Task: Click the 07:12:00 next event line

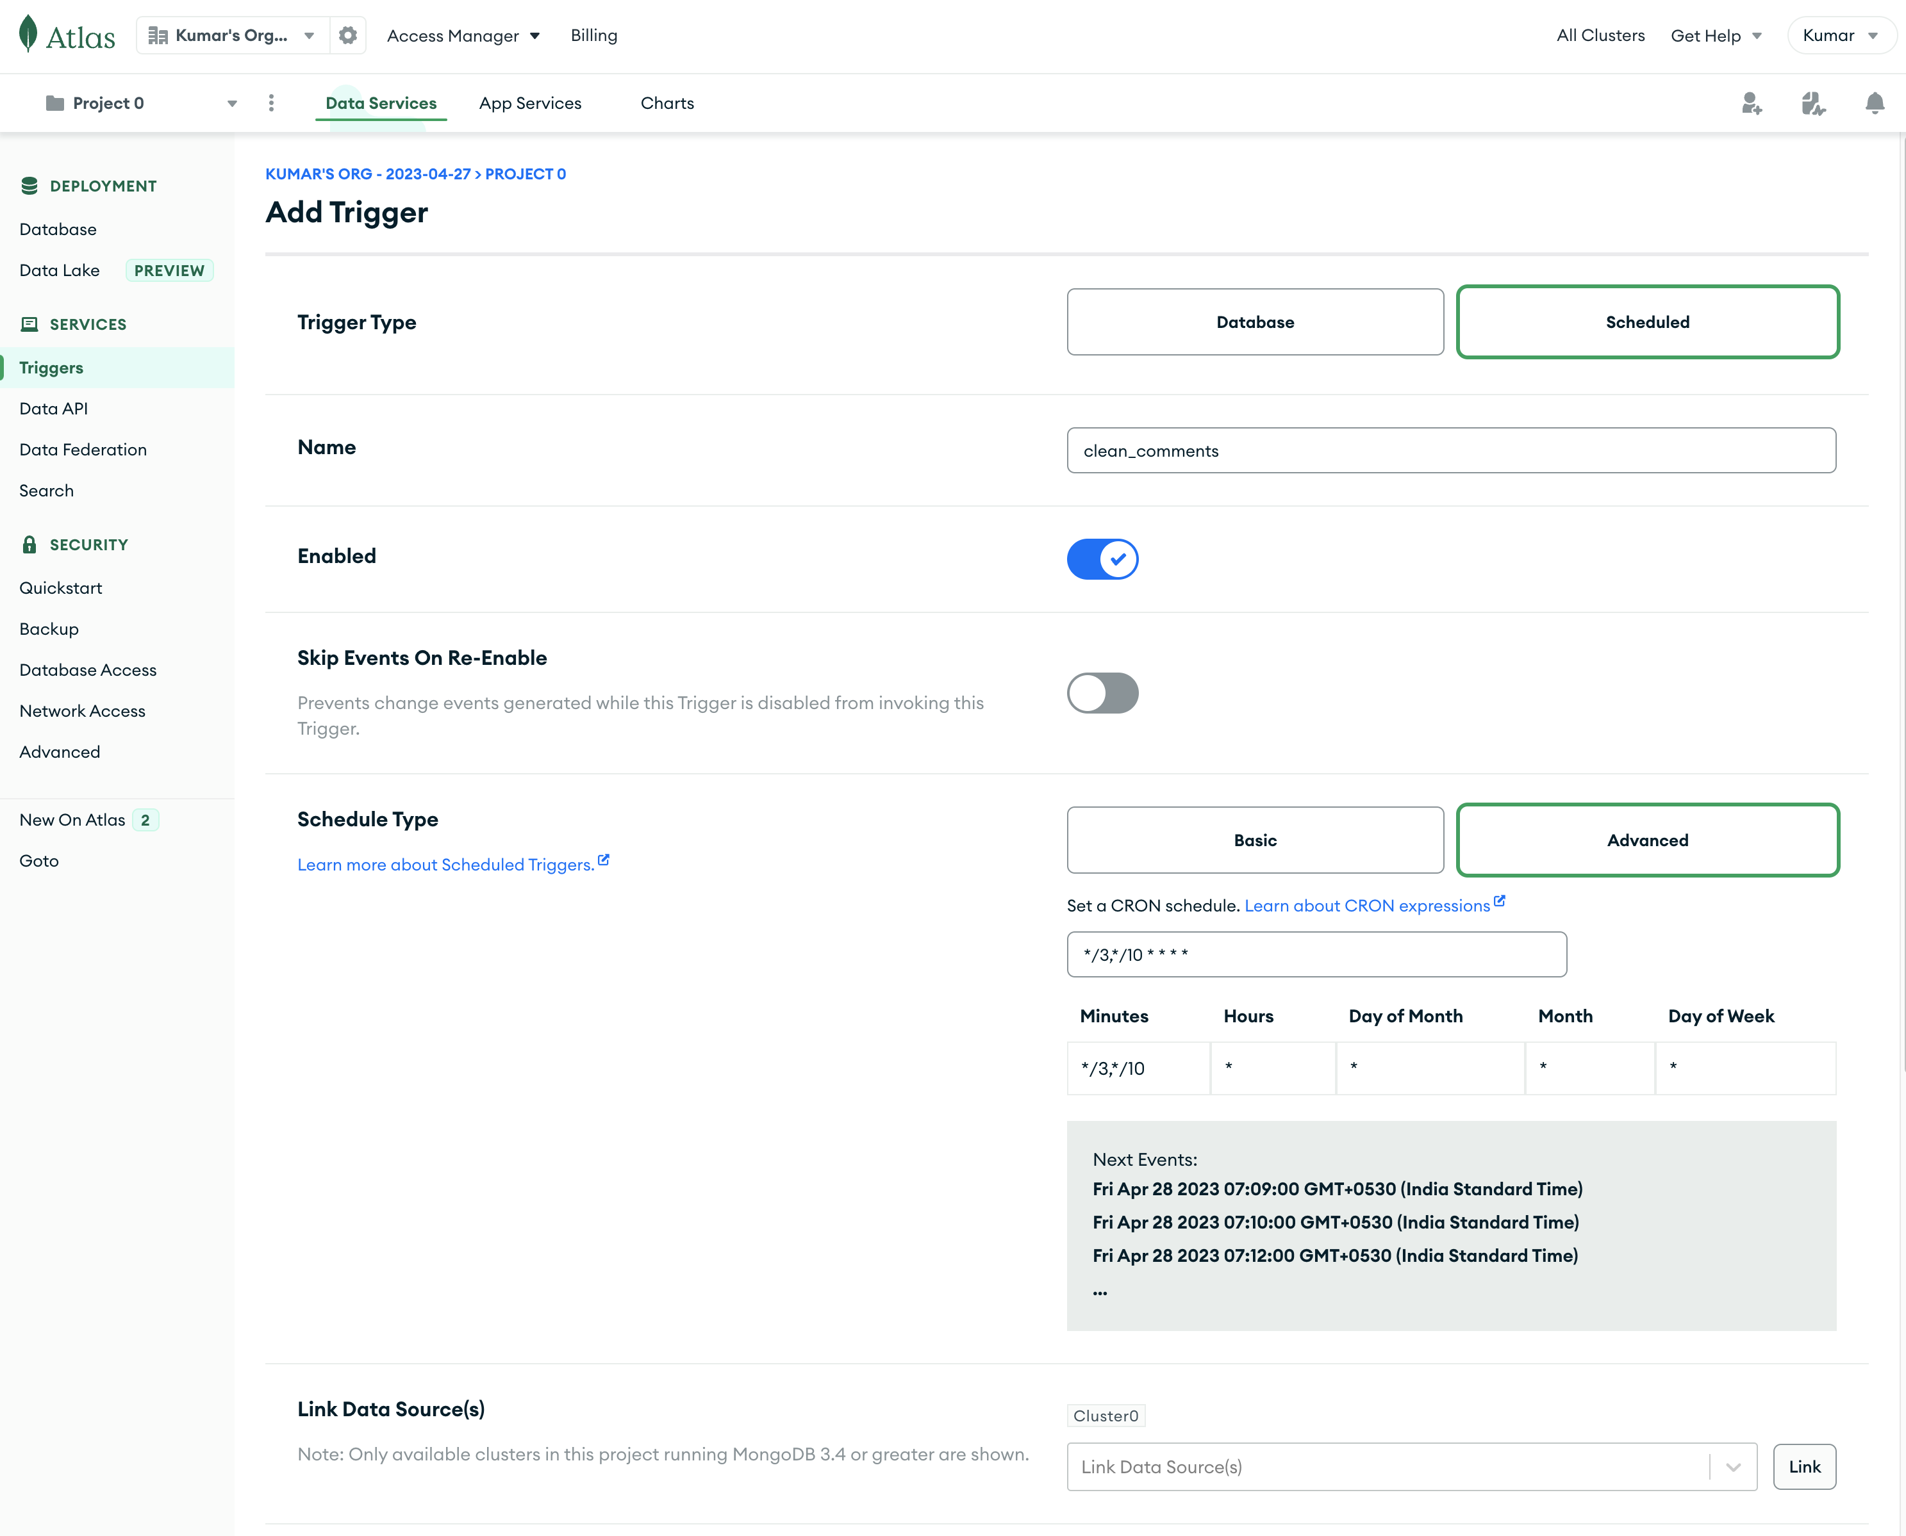Action: click(1335, 1255)
